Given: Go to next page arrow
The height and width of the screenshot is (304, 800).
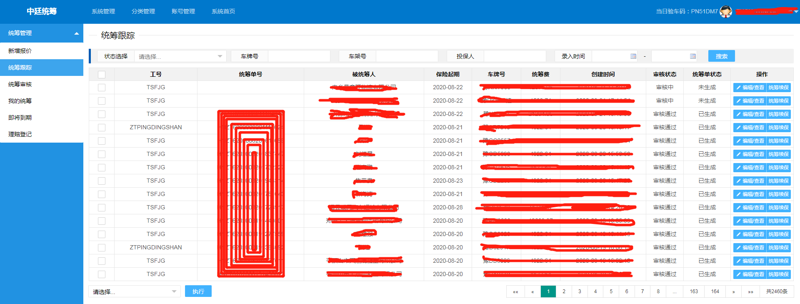Looking at the screenshot, I should coord(733,292).
